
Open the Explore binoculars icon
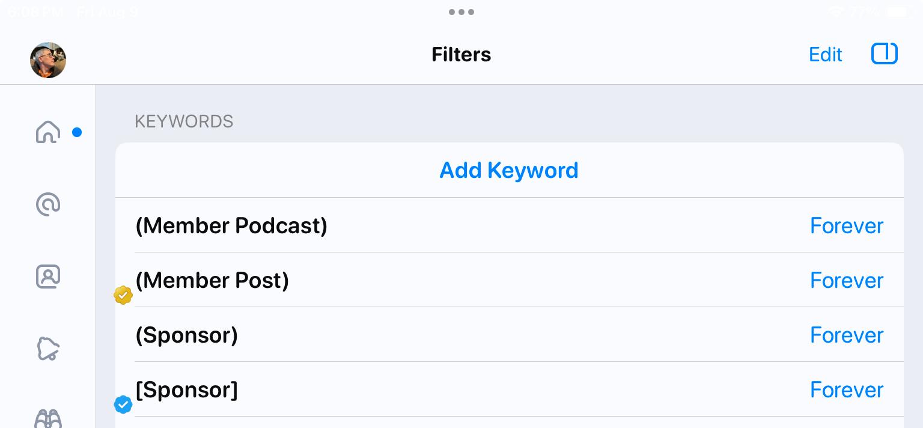tap(48, 418)
